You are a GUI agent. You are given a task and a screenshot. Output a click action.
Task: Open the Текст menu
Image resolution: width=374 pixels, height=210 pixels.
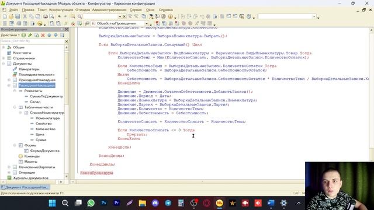[42, 10]
